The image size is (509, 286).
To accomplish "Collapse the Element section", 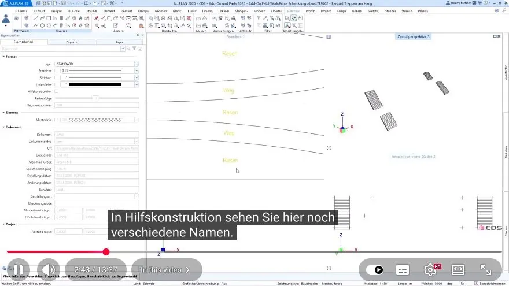I will [x=3, y=113].
